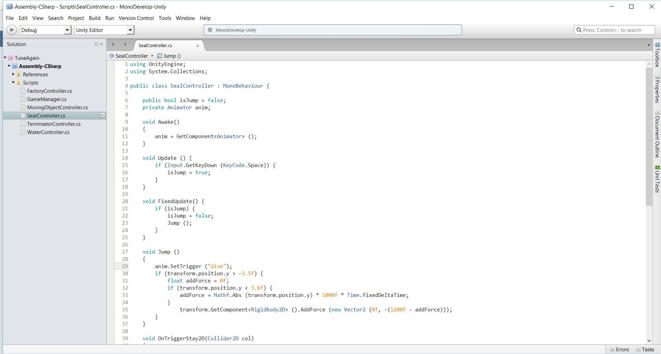Auto-hide the Solution pad
Screen dimensions: 661x354
97,44
